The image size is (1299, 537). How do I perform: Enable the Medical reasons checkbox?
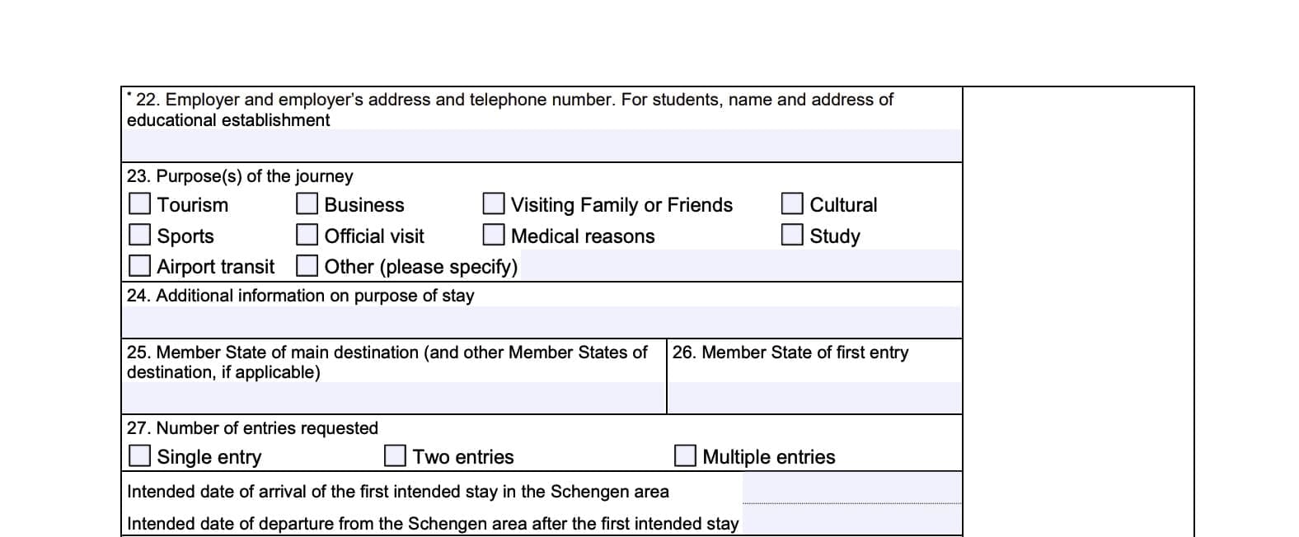click(494, 235)
